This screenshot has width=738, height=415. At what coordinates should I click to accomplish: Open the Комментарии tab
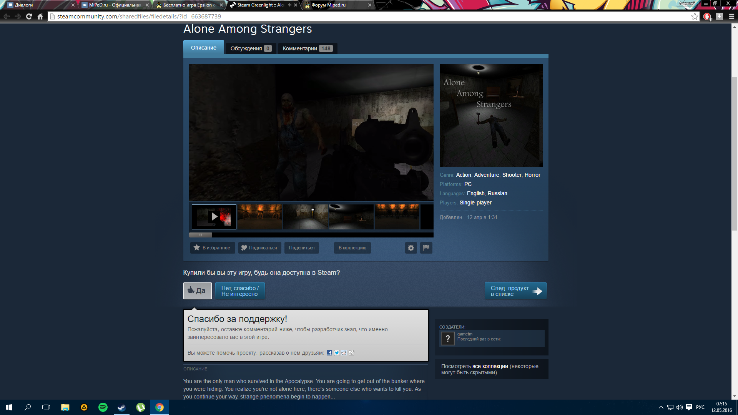307,48
